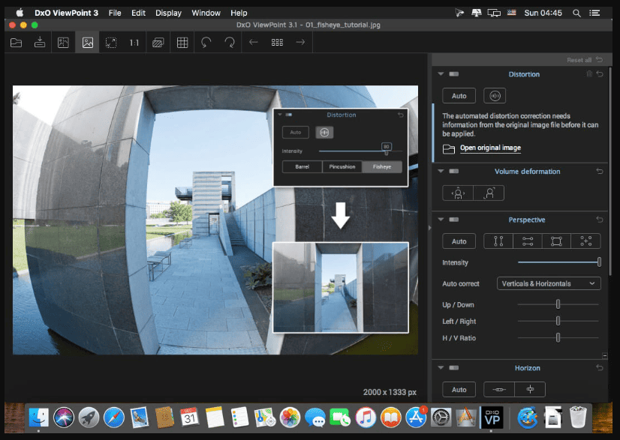Choose 8-point perspective tool
Viewport: 620px width, 440px height.
586,241
